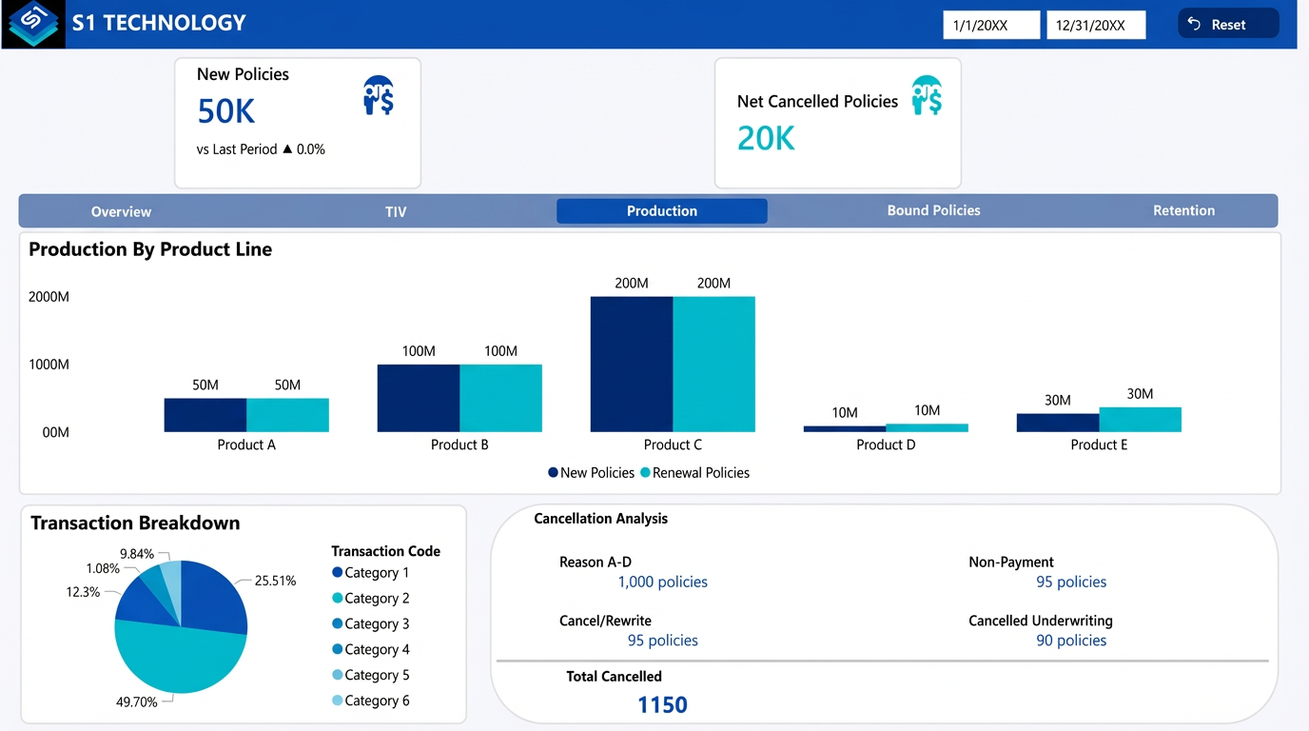This screenshot has height=731, width=1309.
Task: Open the end date field showing 12/31/20XX
Action: tap(1096, 24)
